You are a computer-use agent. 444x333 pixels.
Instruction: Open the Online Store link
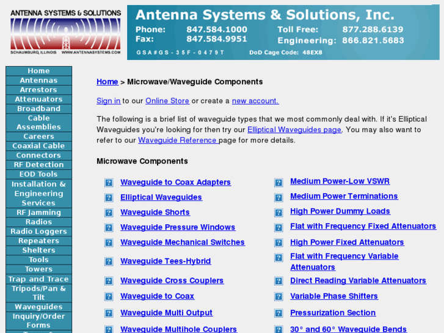[x=167, y=101]
